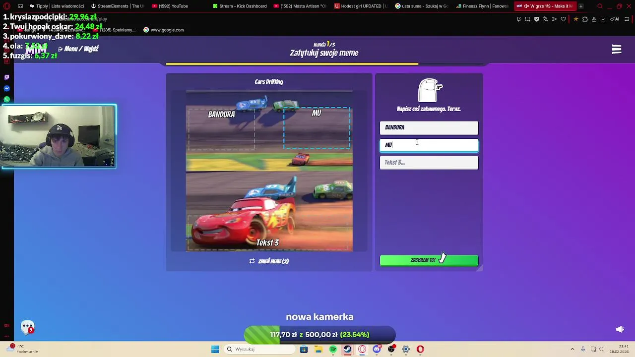Open Steam from the taskbar
This screenshot has width=635, height=357.
[347, 349]
